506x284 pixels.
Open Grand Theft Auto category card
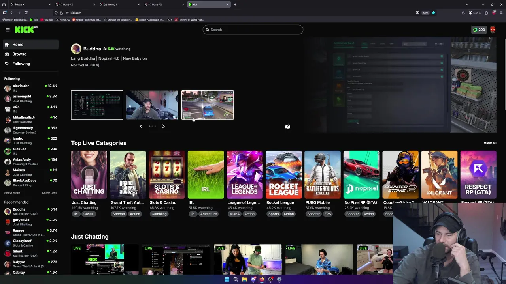(x=128, y=174)
